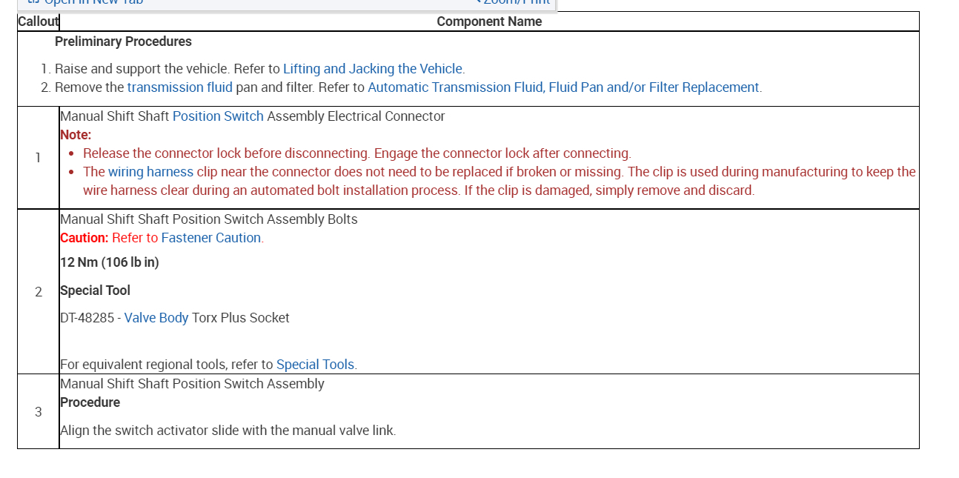Open the wiring harness link

(150, 172)
